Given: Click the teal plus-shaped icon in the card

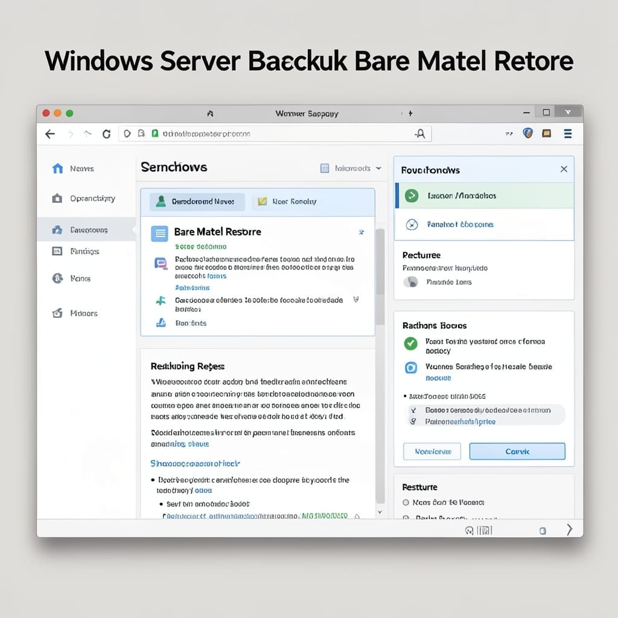Looking at the screenshot, I should [x=161, y=301].
